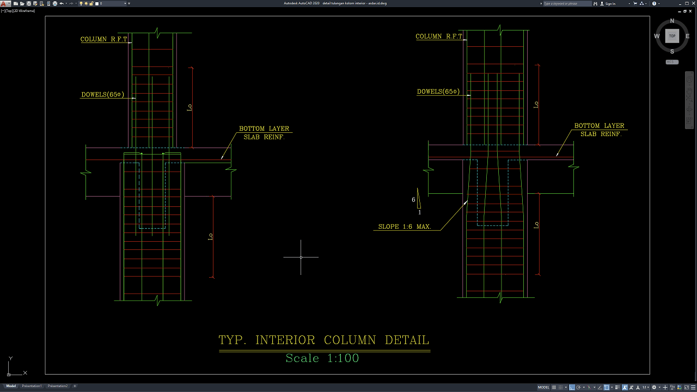Toggle the drawing grid display
697x392 pixels.
click(x=554, y=387)
